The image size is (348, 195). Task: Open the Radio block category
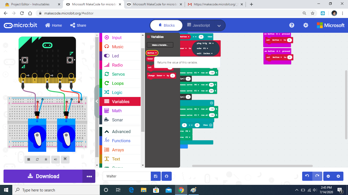[x=120, y=65]
